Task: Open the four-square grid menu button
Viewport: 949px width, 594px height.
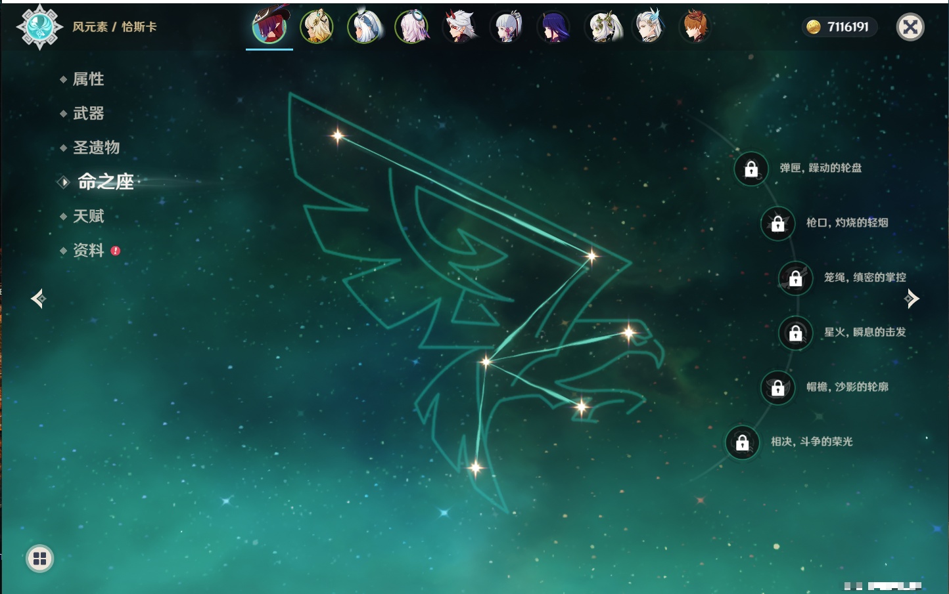Action: click(39, 559)
